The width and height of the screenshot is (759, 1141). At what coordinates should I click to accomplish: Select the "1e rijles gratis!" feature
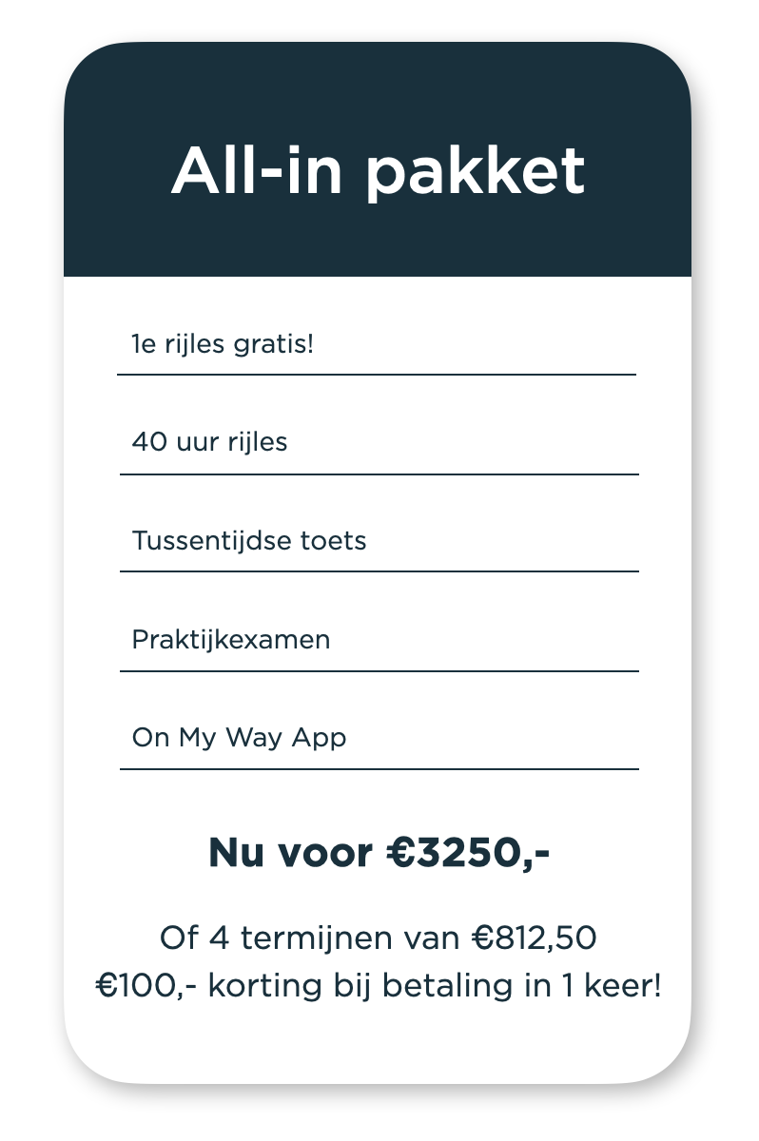223,343
